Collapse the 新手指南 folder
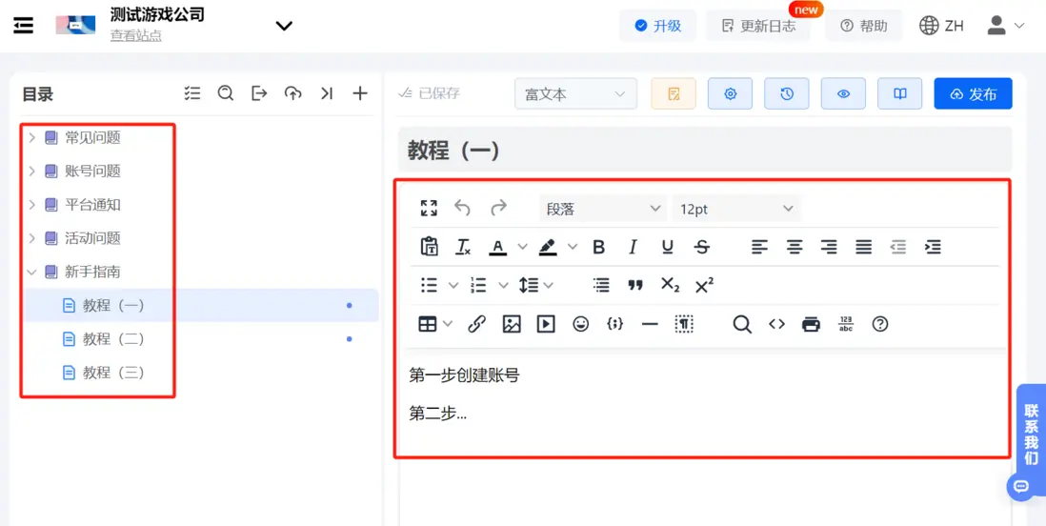Image resolution: width=1046 pixels, height=526 pixels. (31, 272)
